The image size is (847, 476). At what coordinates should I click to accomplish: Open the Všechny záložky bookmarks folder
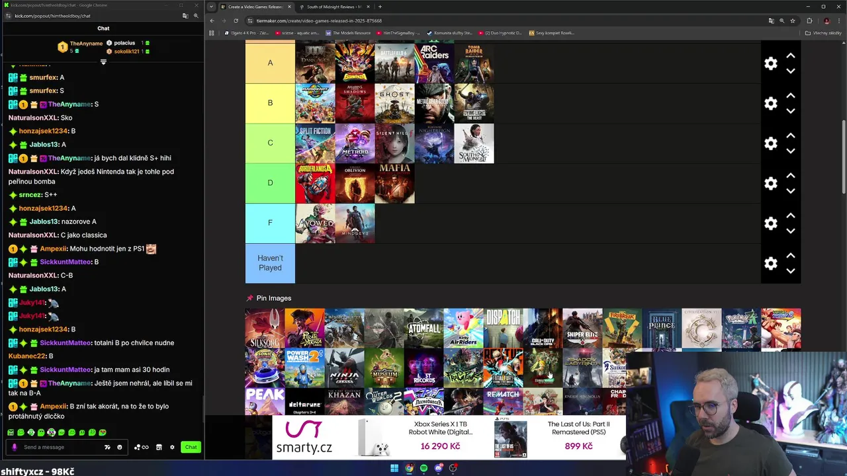tap(823, 33)
